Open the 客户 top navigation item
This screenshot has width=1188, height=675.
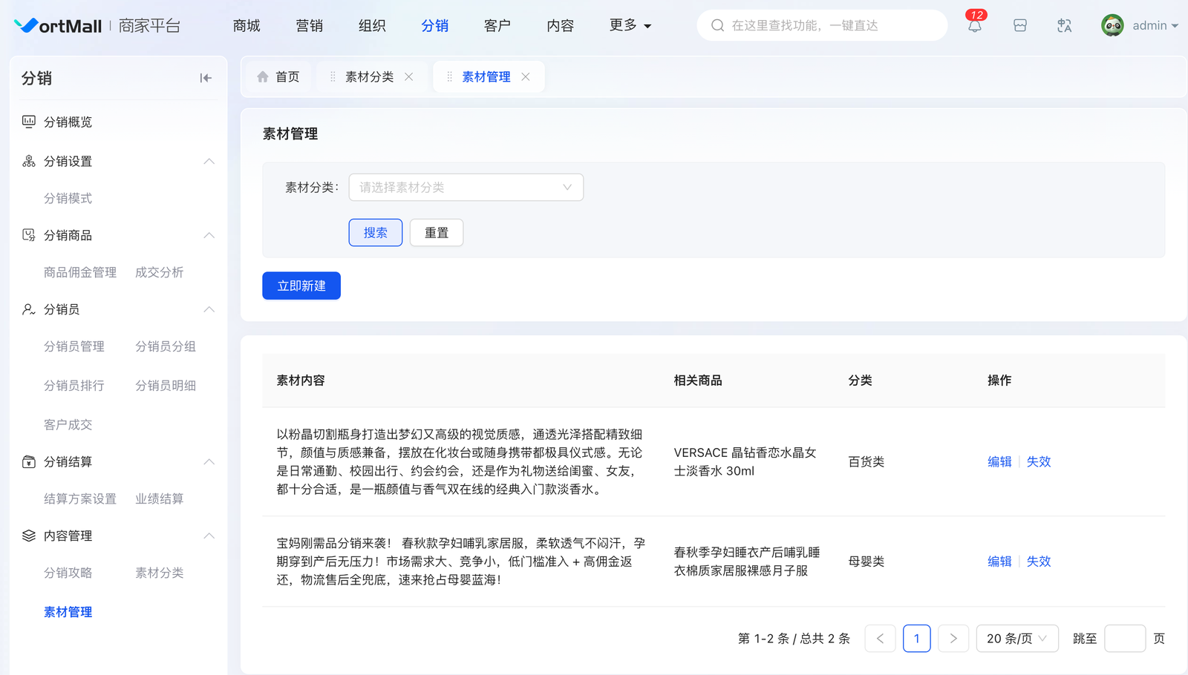[x=497, y=26]
